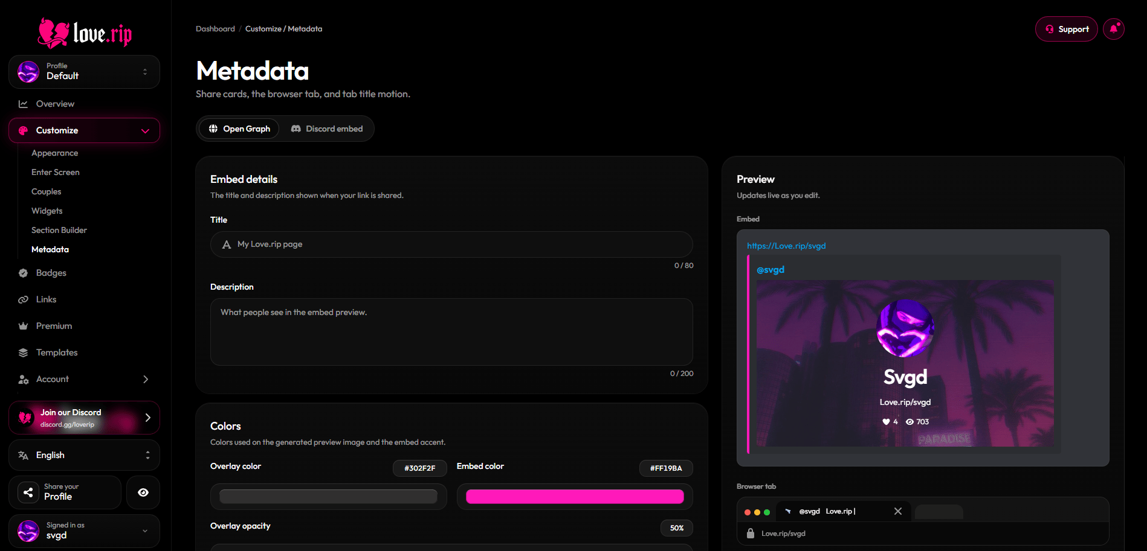The height and width of the screenshot is (551, 1147).
Task: Expand the Signed in as svgd menu
Action: [x=84, y=531]
